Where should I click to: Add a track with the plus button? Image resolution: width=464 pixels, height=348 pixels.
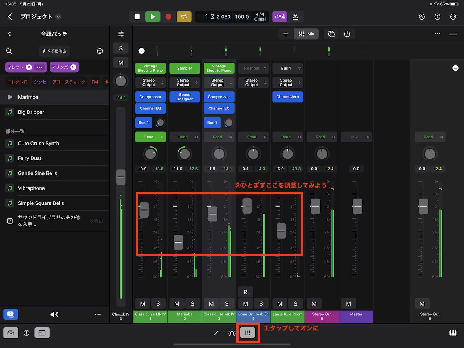point(286,34)
